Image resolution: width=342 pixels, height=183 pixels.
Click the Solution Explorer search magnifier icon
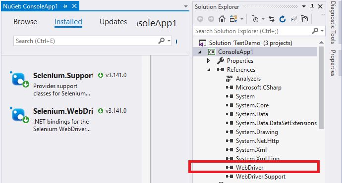click(315, 31)
